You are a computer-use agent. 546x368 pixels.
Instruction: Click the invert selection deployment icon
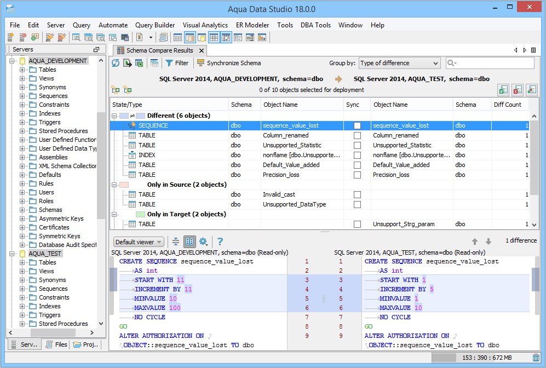coord(531,90)
